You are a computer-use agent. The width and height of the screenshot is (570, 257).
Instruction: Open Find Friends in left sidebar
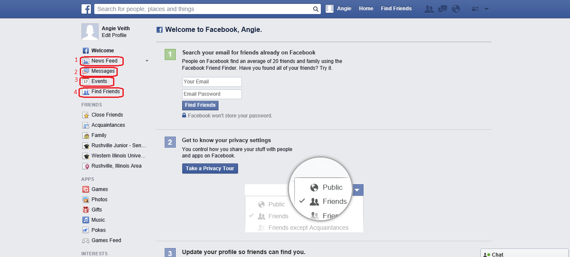click(106, 91)
